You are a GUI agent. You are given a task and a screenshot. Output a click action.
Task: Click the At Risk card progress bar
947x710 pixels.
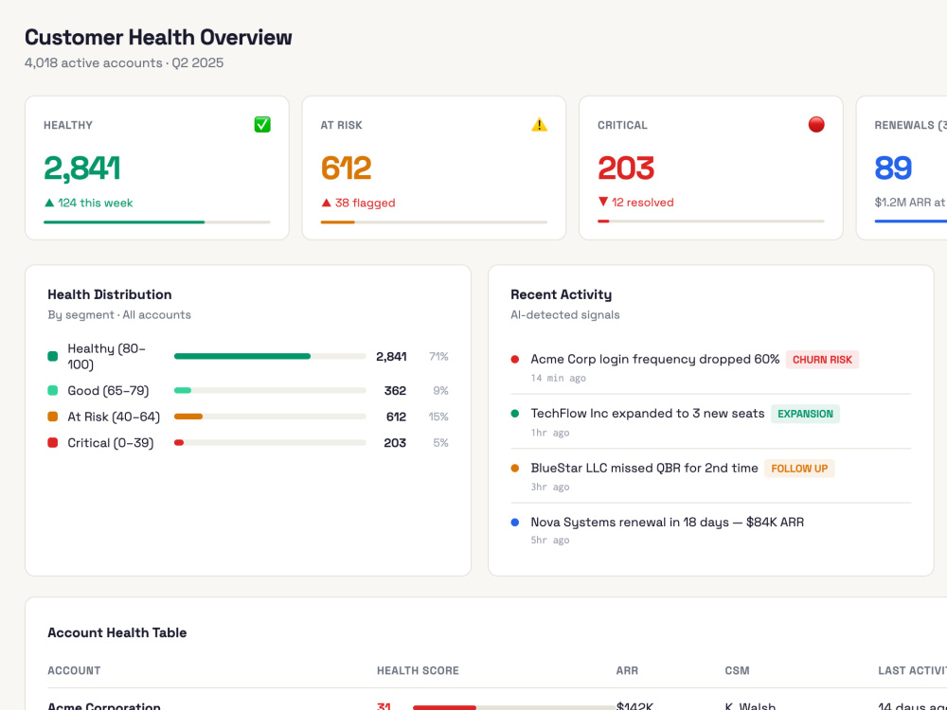(434, 222)
